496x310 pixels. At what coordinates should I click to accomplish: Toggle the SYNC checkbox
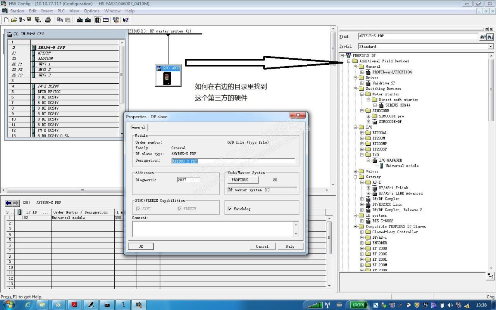pyautogui.click(x=139, y=209)
